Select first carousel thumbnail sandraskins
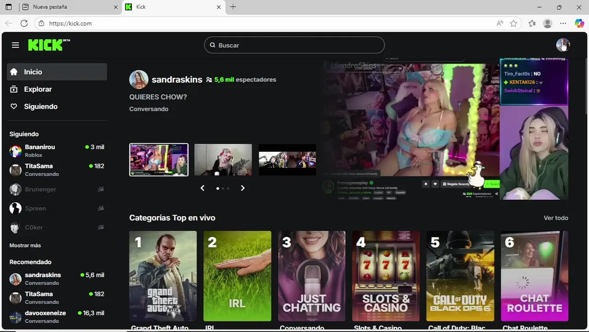 point(159,160)
